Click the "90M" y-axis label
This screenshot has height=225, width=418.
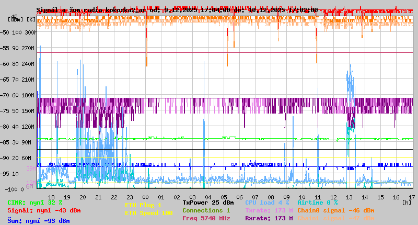[x=26, y=142]
